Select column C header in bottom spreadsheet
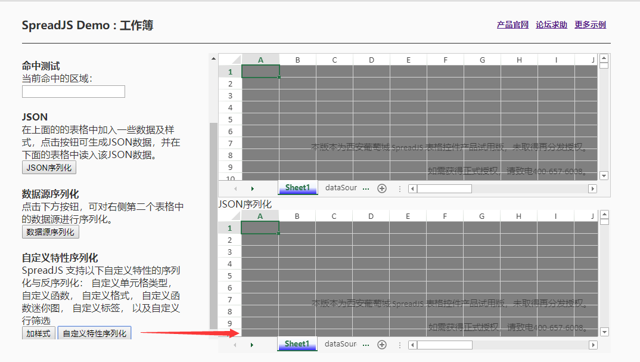Screen dimensions: 640x362 pyautogui.click(x=334, y=216)
